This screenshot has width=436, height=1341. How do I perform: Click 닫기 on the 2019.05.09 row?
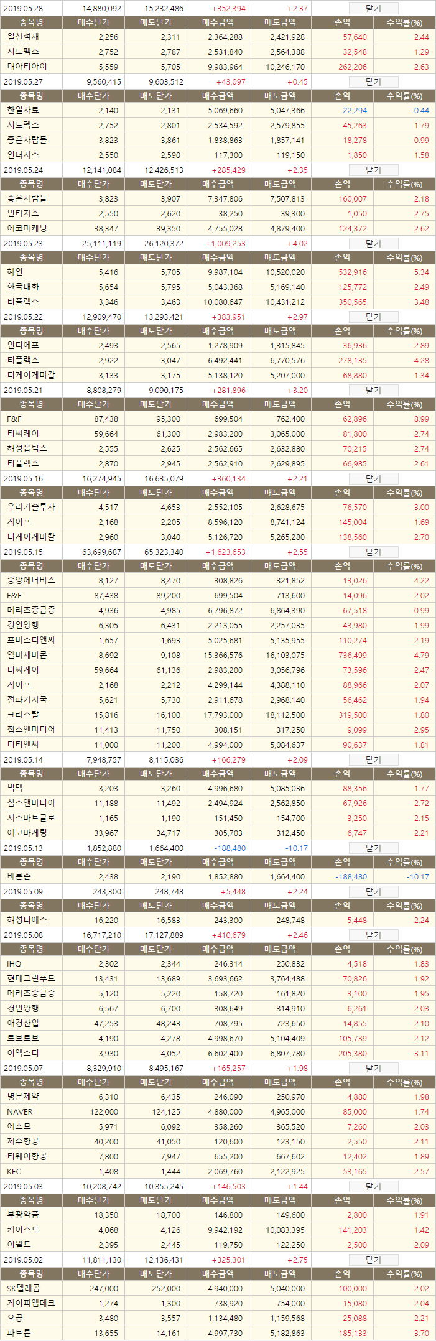click(373, 892)
